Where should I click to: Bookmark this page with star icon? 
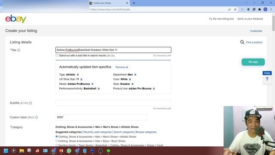coord(235,9)
